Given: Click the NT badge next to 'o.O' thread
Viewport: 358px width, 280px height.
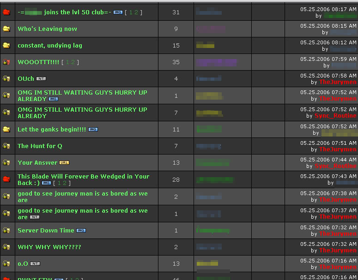Looking at the screenshot, I should tap(35, 264).
